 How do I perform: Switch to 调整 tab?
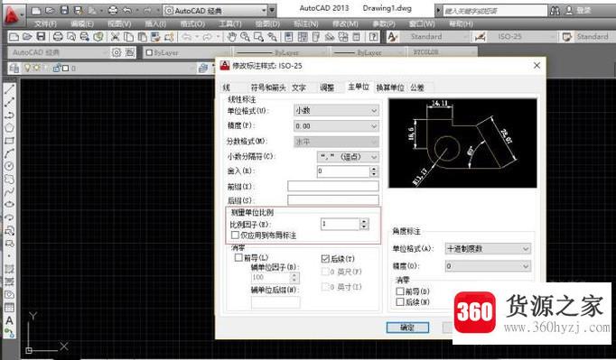pos(327,88)
